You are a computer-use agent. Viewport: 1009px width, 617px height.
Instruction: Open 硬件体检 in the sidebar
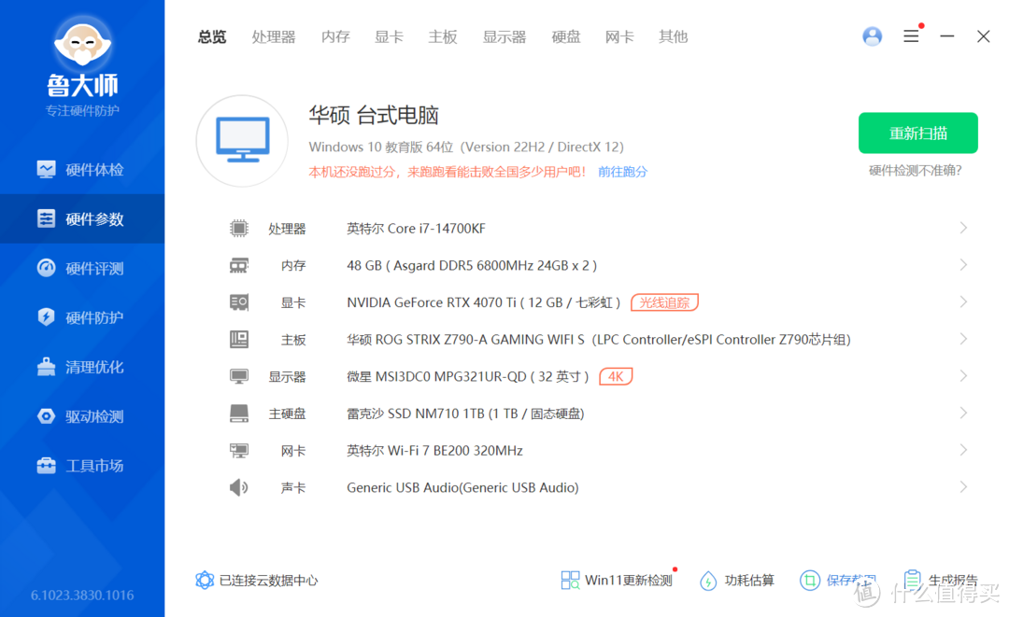(x=82, y=170)
